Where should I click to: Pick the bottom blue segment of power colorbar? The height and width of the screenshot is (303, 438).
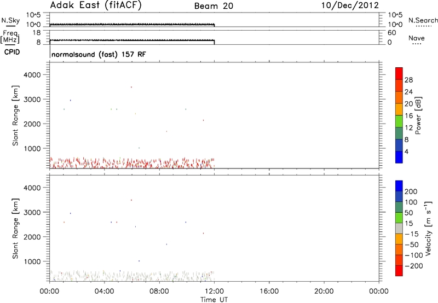pos(399,157)
